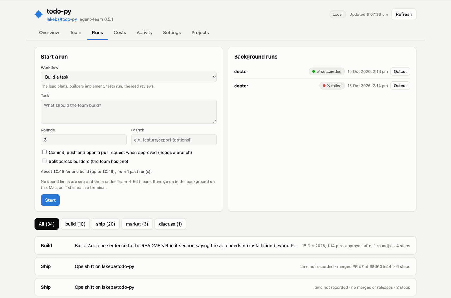Click the 'About $0.49 for one build' estimate
Image resolution: width=451 pixels, height=298 pixels.
click(96, 172)
